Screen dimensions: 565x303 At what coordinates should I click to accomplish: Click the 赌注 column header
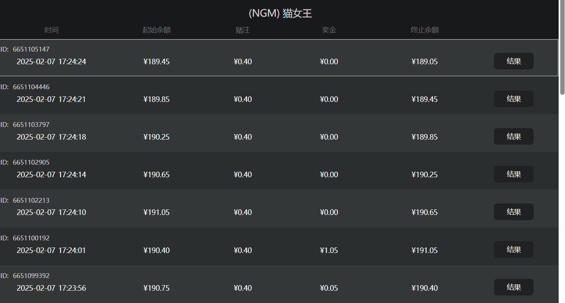(243, 30)
